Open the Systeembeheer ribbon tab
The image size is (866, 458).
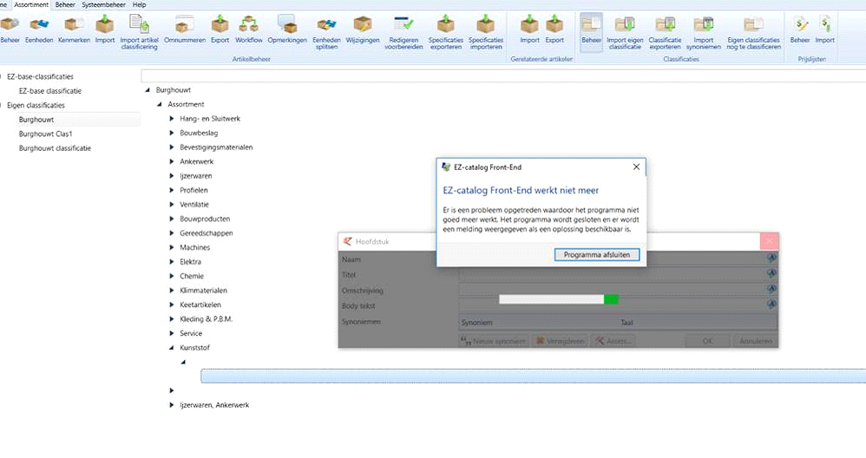(104, 4)
